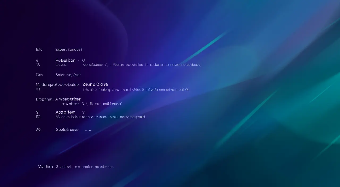The height and width of the screenshot is (187, 340).
Task: Click the 'A9L' label
Action: point(39,130)
